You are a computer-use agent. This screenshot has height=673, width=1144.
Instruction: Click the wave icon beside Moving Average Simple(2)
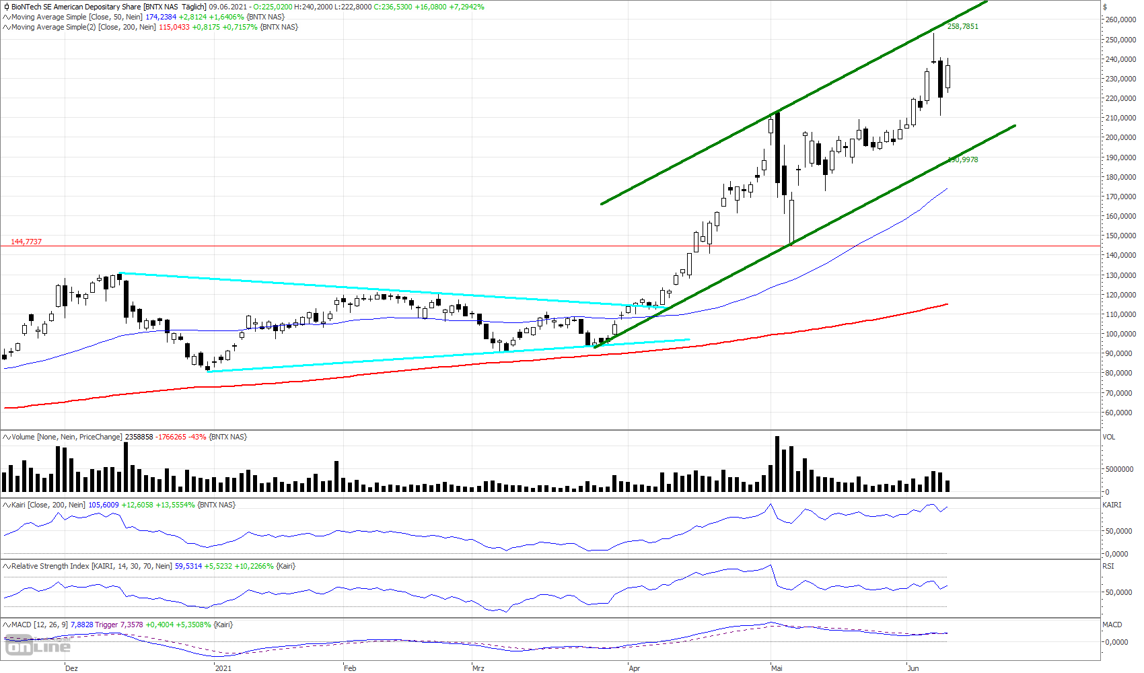tap(6, 27)
